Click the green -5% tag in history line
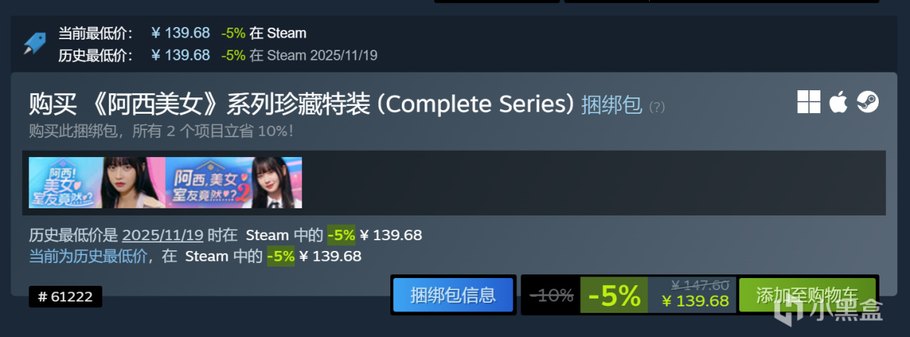The width and height of the screenshot is (910, 337). pos(341,235)
